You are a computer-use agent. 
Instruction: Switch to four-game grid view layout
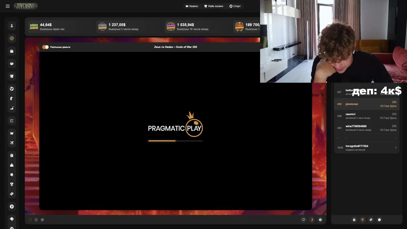(x=42, y=220)
